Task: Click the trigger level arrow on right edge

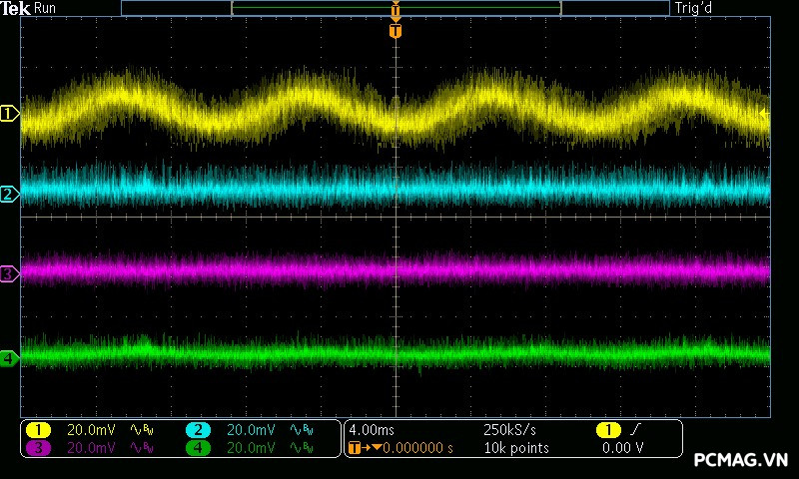Action: point(765,115)
